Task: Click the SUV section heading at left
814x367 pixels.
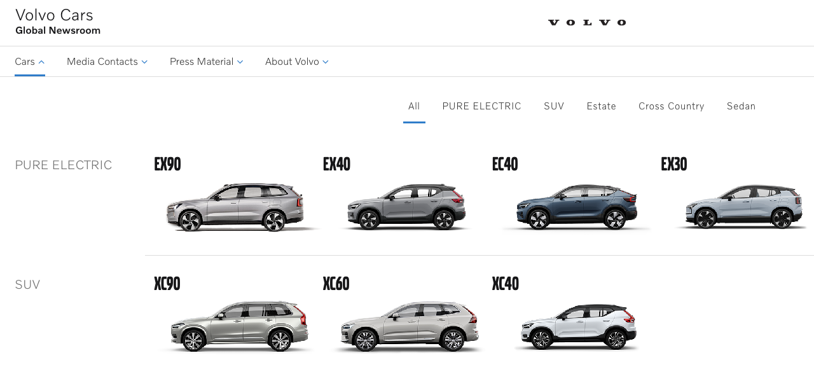Action: [27, 285]
